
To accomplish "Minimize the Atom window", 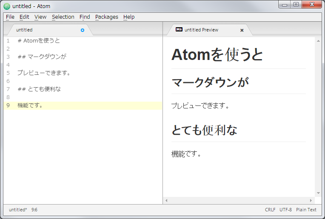I will pos(285,5).
